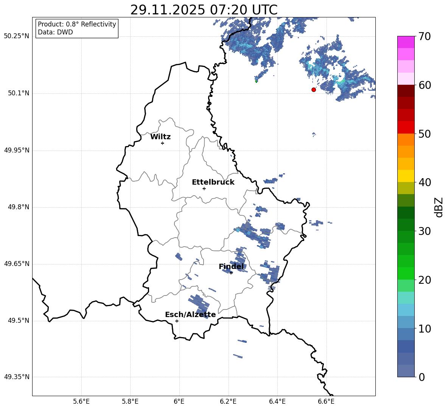Select the Findel city label
This screenshot has width=448, height=409.
pos(231,266)
